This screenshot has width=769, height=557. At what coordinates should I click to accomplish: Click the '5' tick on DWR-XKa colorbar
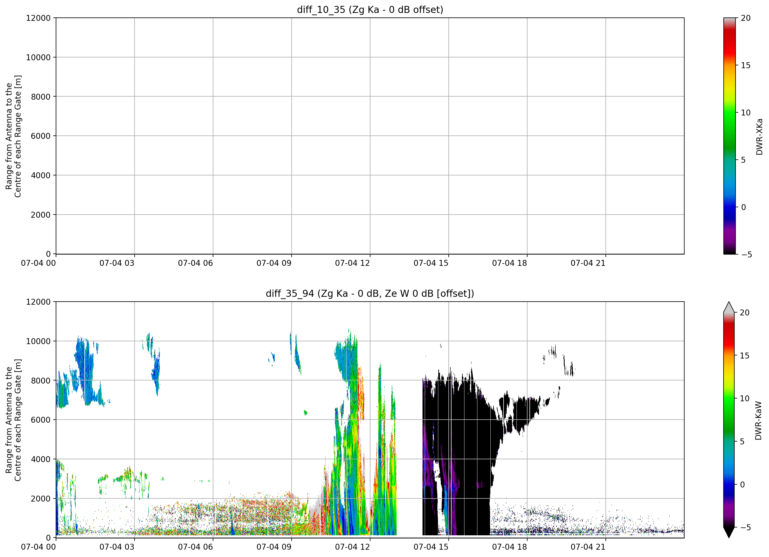743,160
